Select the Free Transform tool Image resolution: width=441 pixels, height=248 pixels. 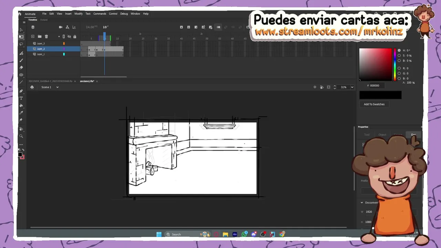pyautogui.click(x=21, y=37)
